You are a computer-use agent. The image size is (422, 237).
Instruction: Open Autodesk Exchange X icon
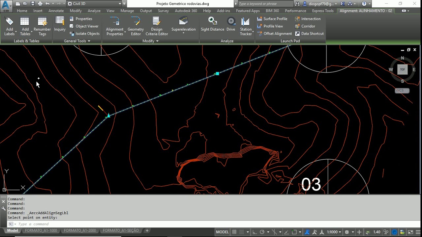[x=343, y=4]
